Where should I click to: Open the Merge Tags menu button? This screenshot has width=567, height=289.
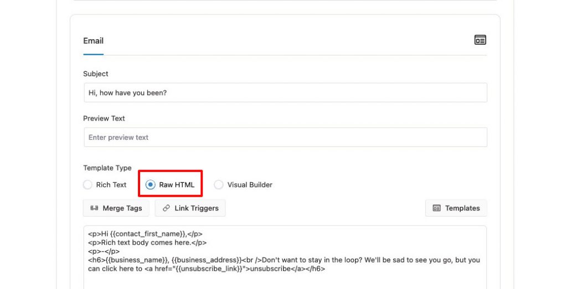pyautogui.click(x=116, y=208)
